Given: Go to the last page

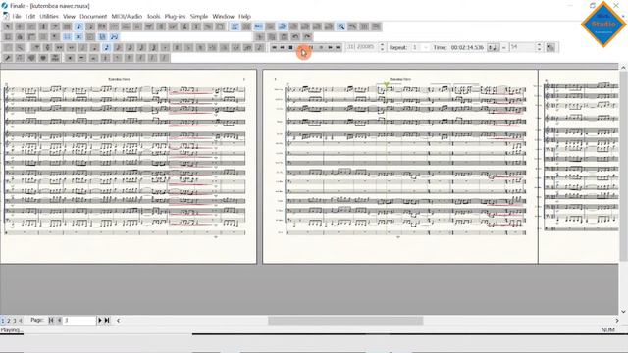Looking at the screenshot, I should coord(107,321).
